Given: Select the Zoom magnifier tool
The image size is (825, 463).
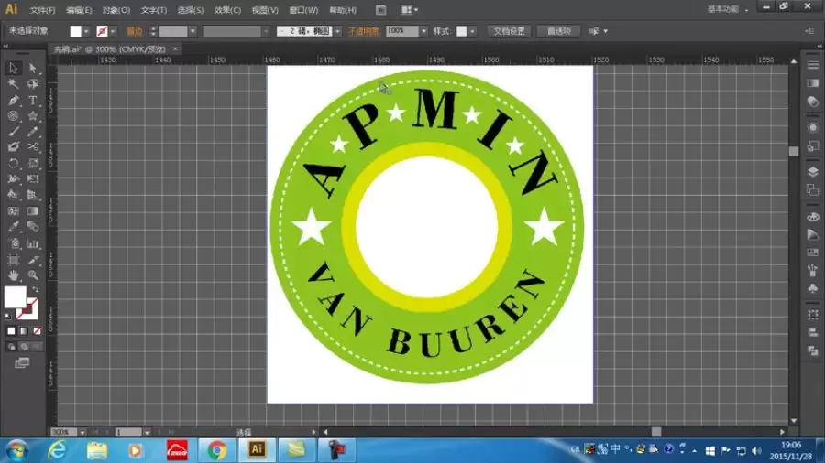Looking at the screenshot, I should (33, 275).
